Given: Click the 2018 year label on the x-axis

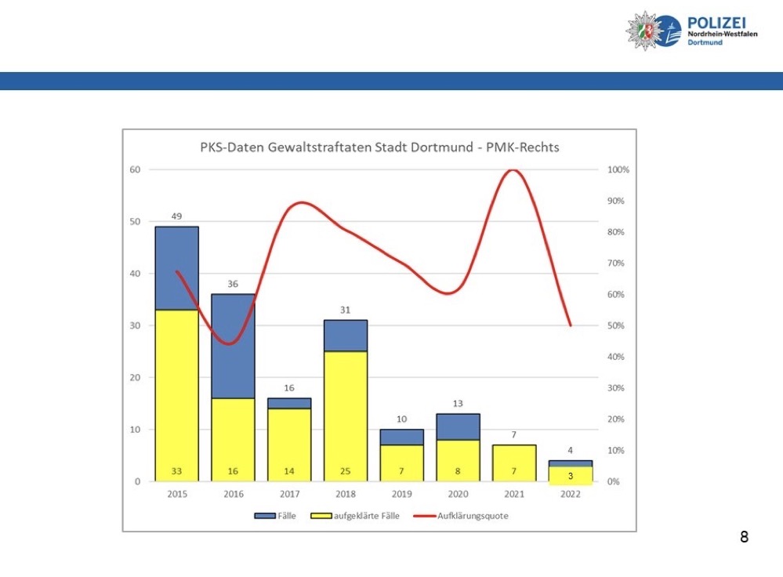Looking at the screenshot, I should 346,494.
